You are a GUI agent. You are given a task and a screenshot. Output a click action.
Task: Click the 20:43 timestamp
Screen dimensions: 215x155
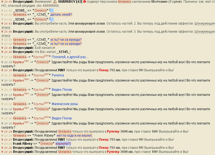click(8, 11)
